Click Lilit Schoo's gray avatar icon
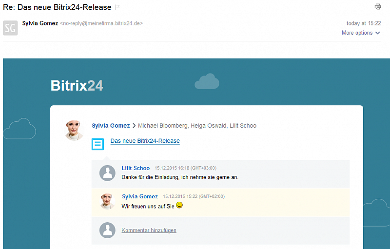The image size is (390, 249). click(x=107, y=173)
